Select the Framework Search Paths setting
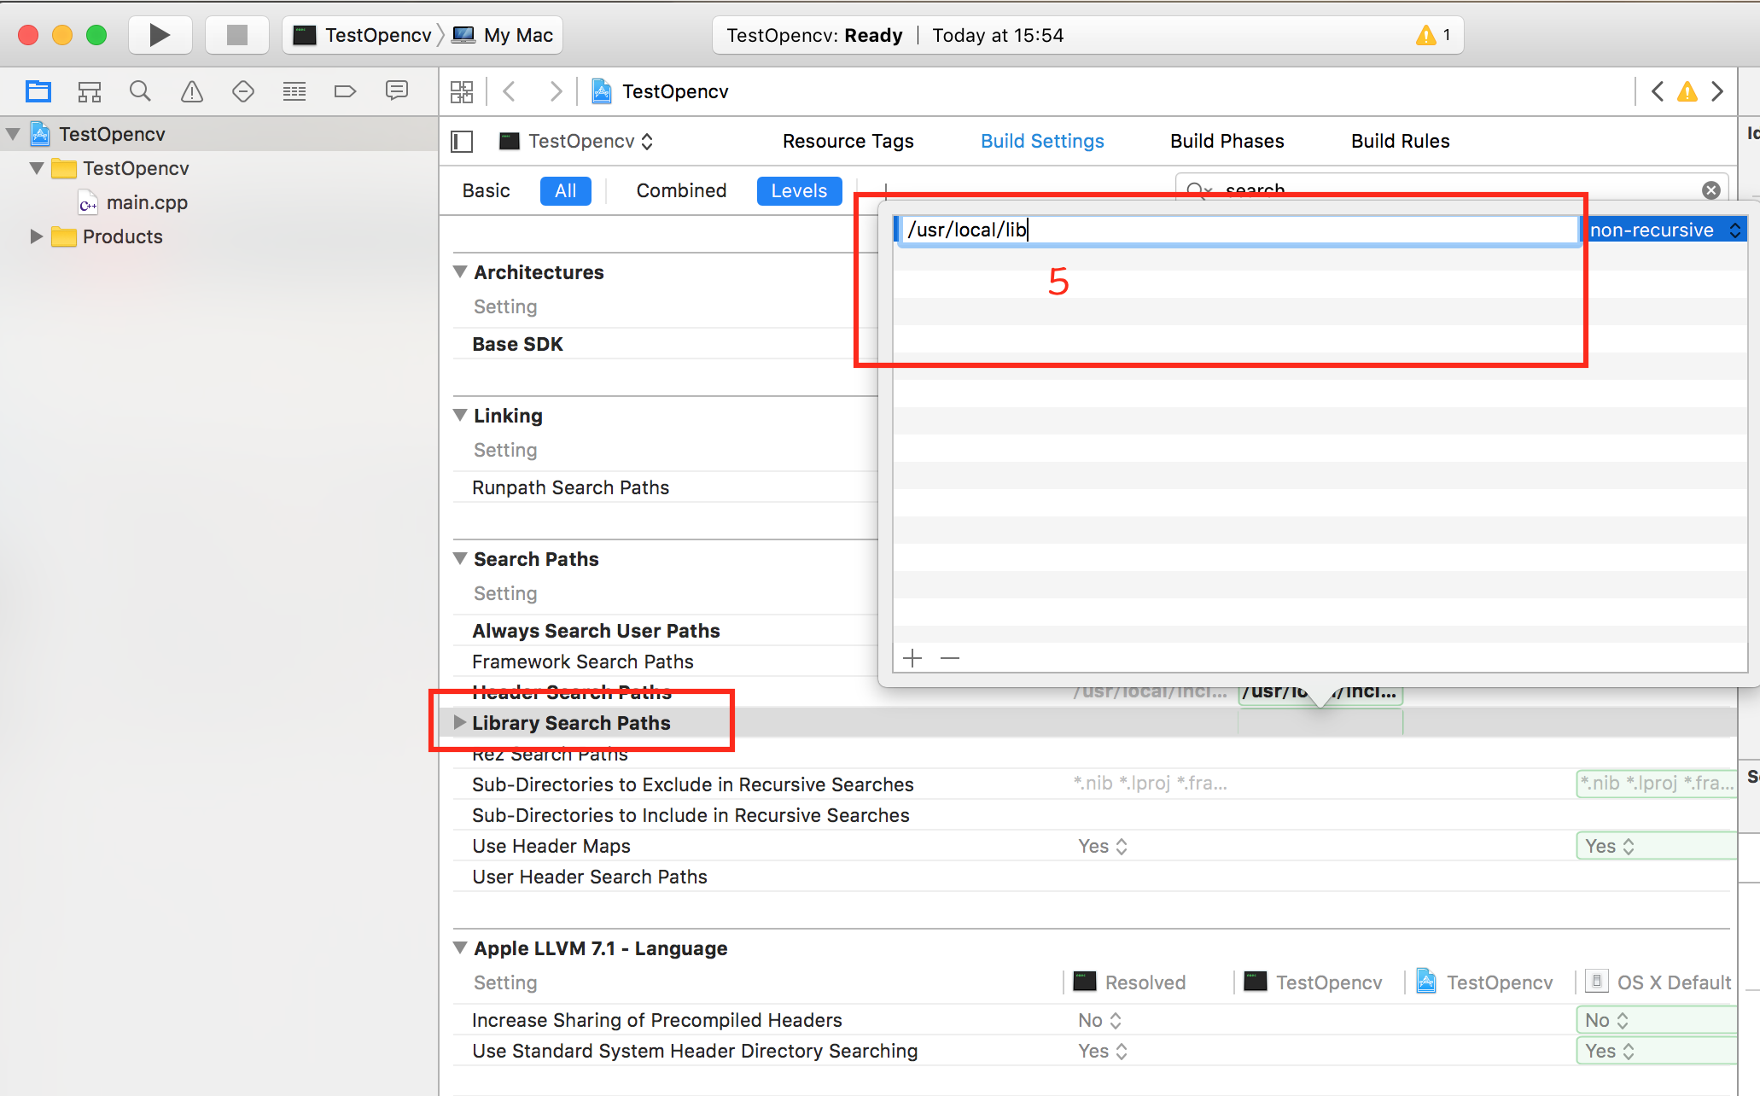 pyautogui.click(x=582, y=662)
